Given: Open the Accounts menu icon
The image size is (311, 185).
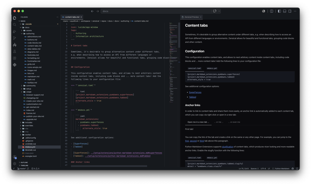Looking at the screenshot, I should point(14,157).
